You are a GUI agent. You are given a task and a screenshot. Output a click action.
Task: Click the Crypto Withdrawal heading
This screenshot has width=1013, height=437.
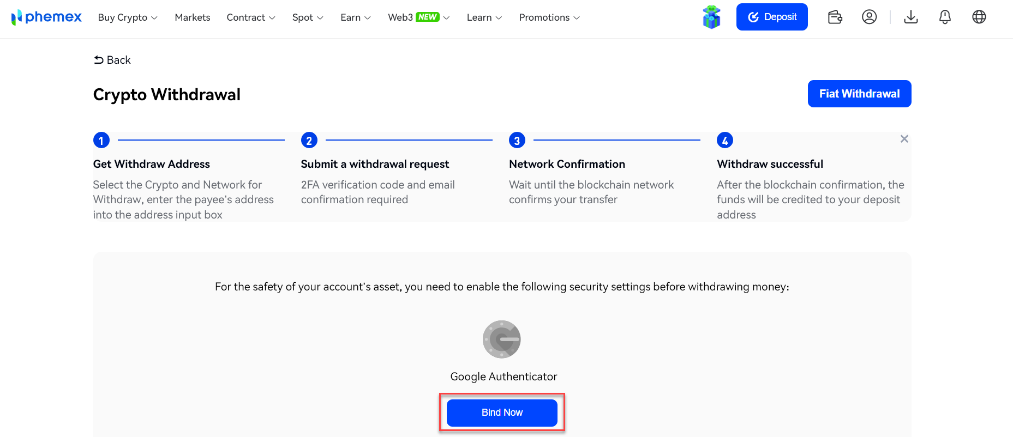167,95
